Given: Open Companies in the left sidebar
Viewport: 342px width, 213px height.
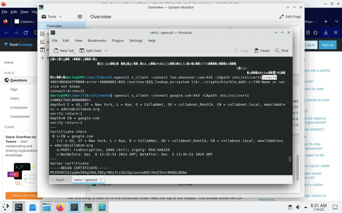Looking at the screenshot, I should 19,108.
